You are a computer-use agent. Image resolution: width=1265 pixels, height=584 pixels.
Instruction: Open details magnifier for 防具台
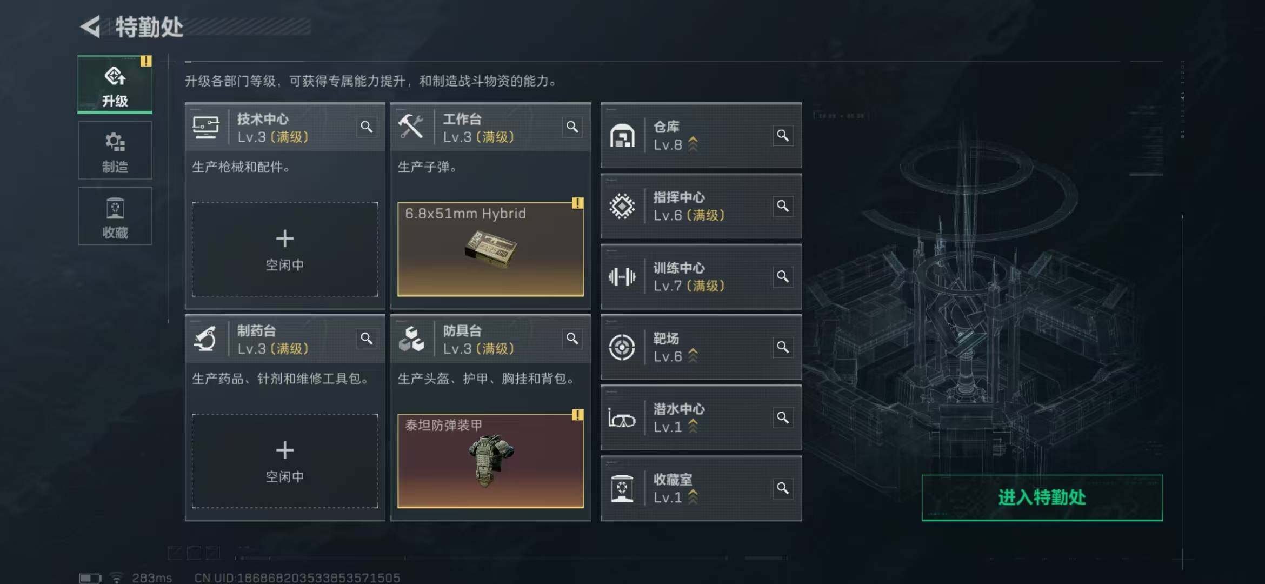point(572,339)
